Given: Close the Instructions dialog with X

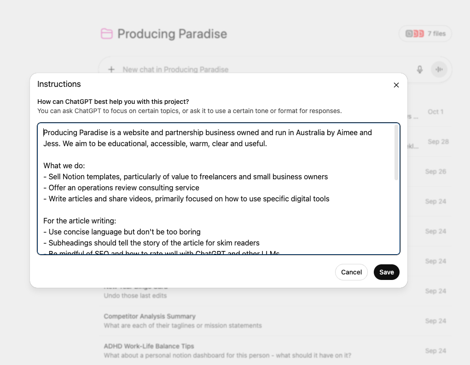Looking at the screenshot, I should point(396,85).
